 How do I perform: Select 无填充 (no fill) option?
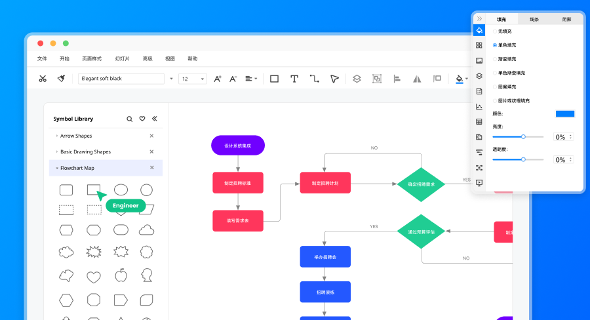click(x=496, y=31)
